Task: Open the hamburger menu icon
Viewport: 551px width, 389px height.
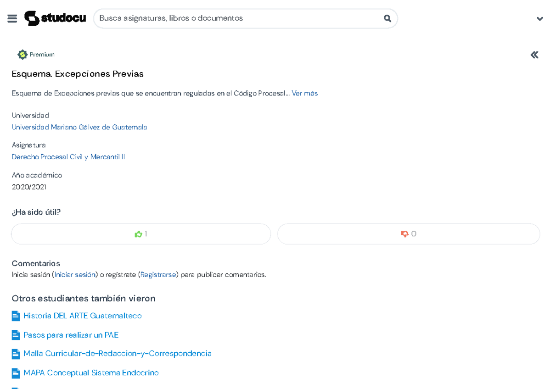Action: point(12,18)
